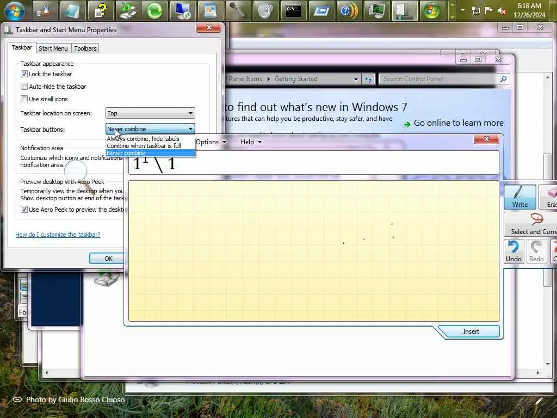This screenshot has height=418, width=557.
Task: Toggle Lock the taskbar checkbox
Action: 24,74
